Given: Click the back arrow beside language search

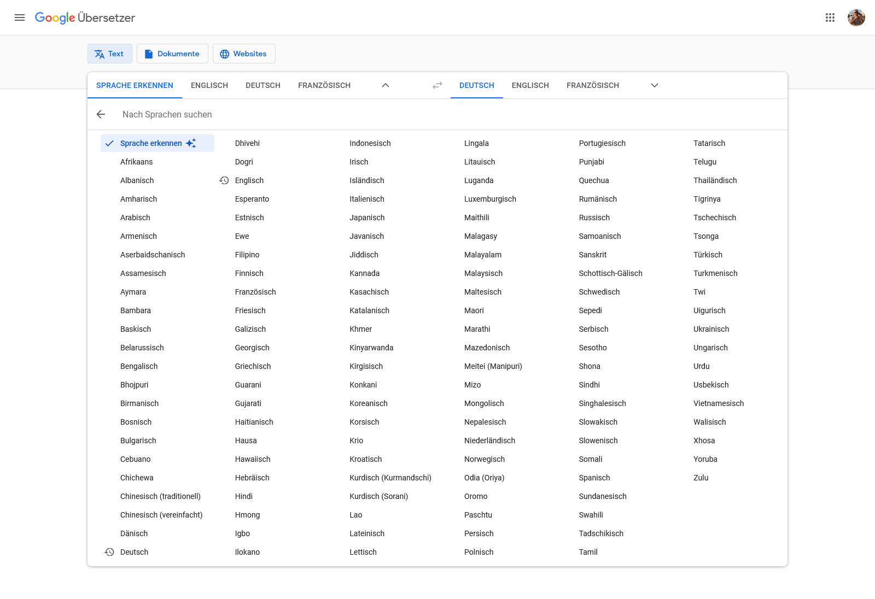Looking at the screenshot, I should point(101,114).
